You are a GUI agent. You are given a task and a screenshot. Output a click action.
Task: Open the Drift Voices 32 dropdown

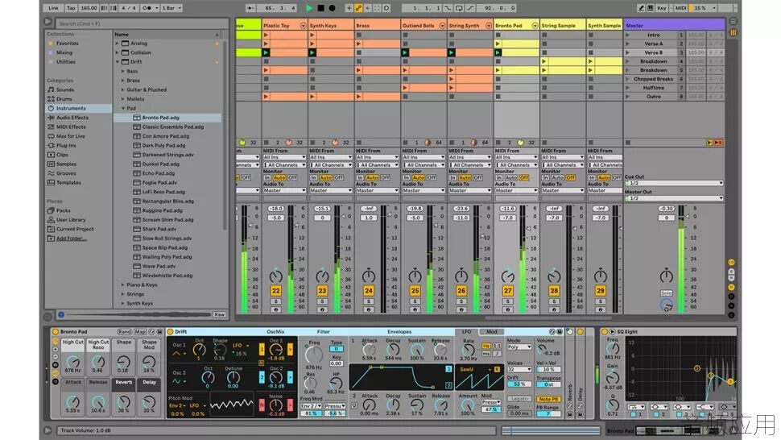[519, 369]
